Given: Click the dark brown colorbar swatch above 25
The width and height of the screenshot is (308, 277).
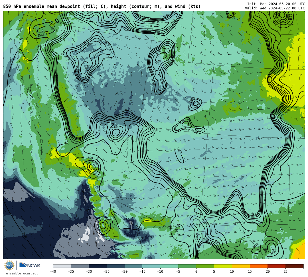Looking at the screenshot, I should point(294,266).
